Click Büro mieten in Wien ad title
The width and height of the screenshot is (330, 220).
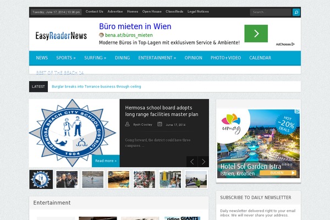pyautogui.click(x=135, y=26)
